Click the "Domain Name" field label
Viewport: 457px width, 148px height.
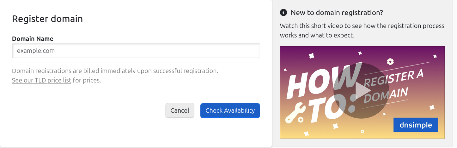coord(33,39)
